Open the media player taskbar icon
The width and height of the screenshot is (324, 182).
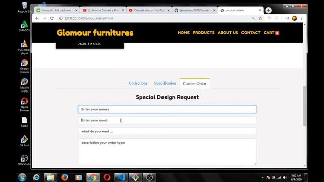pyautogui.click(x=78, y=177)
